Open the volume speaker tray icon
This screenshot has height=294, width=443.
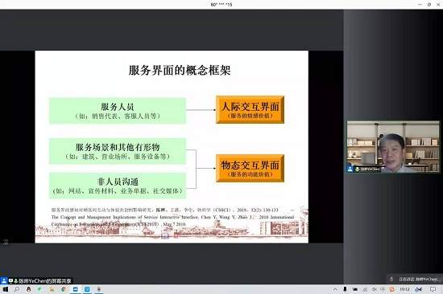pos(374,289)
